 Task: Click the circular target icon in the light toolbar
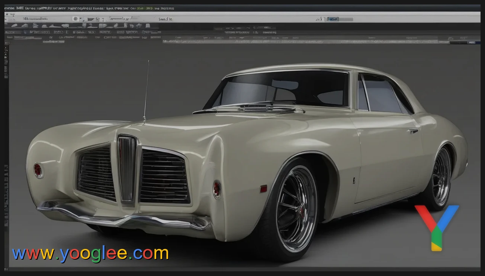(x=76, y=19)
